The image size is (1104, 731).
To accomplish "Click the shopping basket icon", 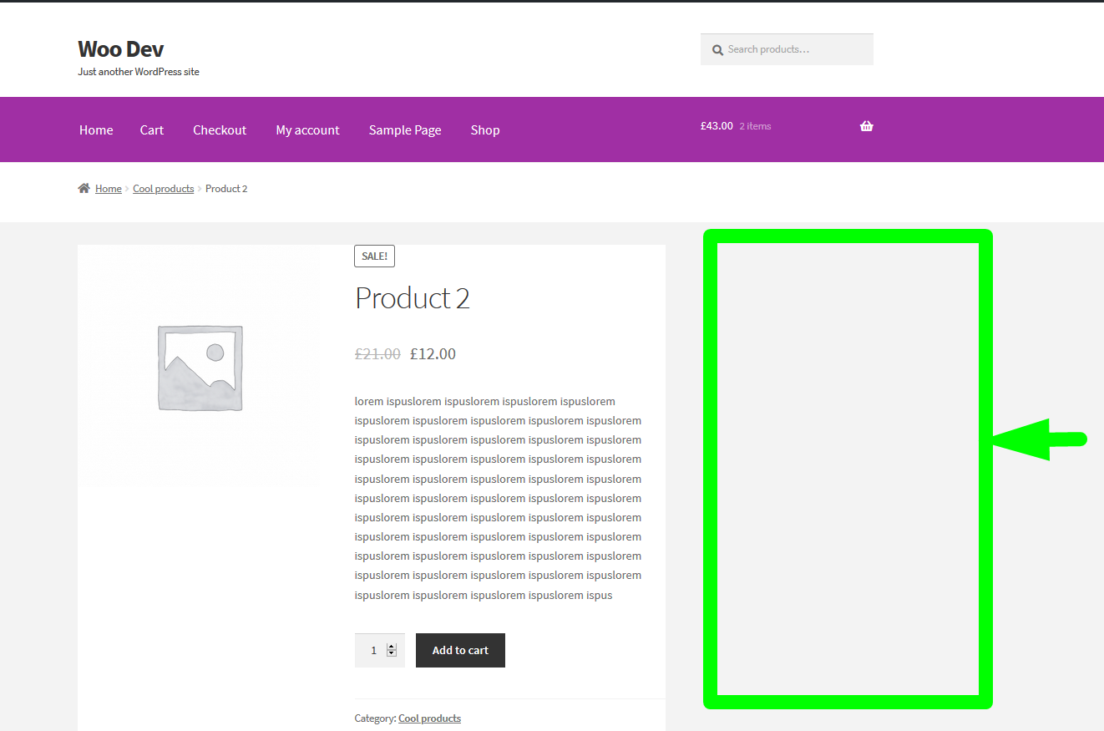I will point(866,126).
